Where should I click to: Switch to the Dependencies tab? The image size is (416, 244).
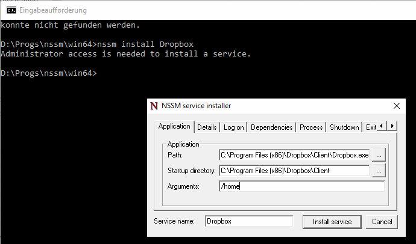[x=272, y=127]
